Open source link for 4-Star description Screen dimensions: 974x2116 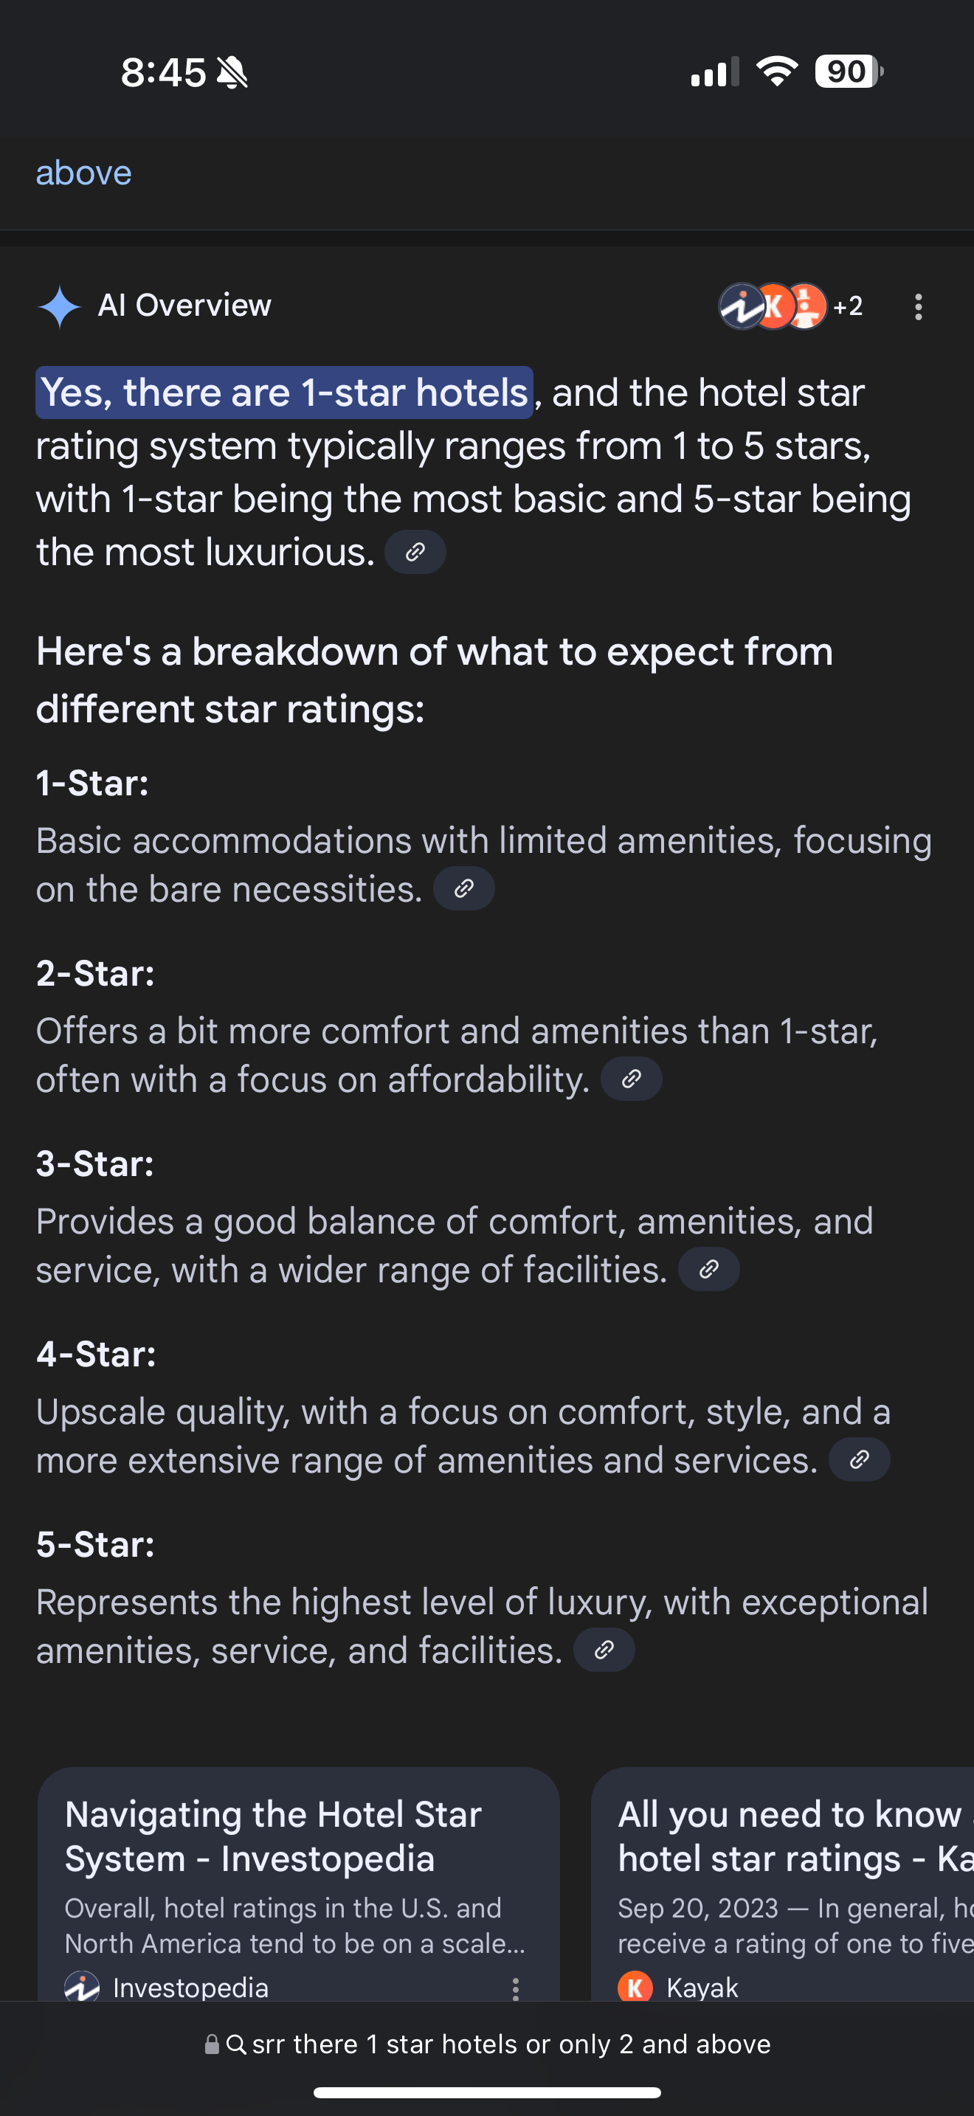(859, 1459)
